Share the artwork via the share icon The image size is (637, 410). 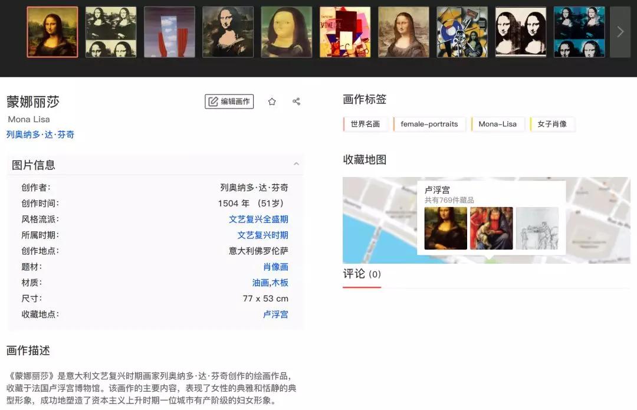click(x=296, y=101)
